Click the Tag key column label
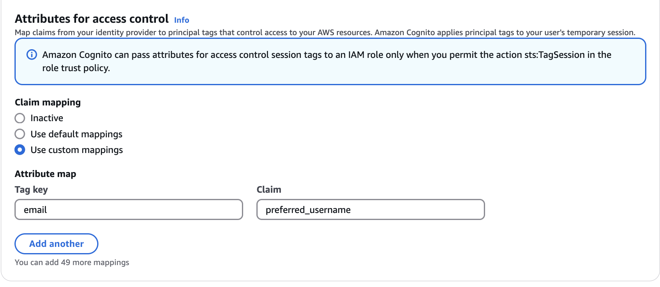Image resolution: width=660 pixels, height=287 pixels. point(31,189)
